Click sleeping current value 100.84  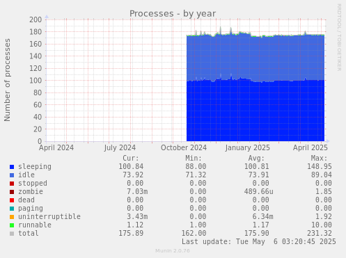pos(131,167)
